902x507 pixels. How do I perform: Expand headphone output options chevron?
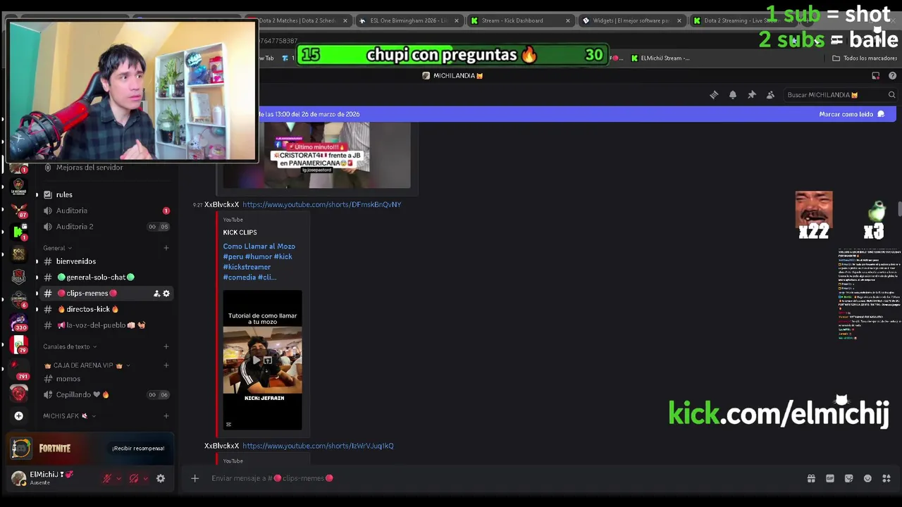[145, 478]
